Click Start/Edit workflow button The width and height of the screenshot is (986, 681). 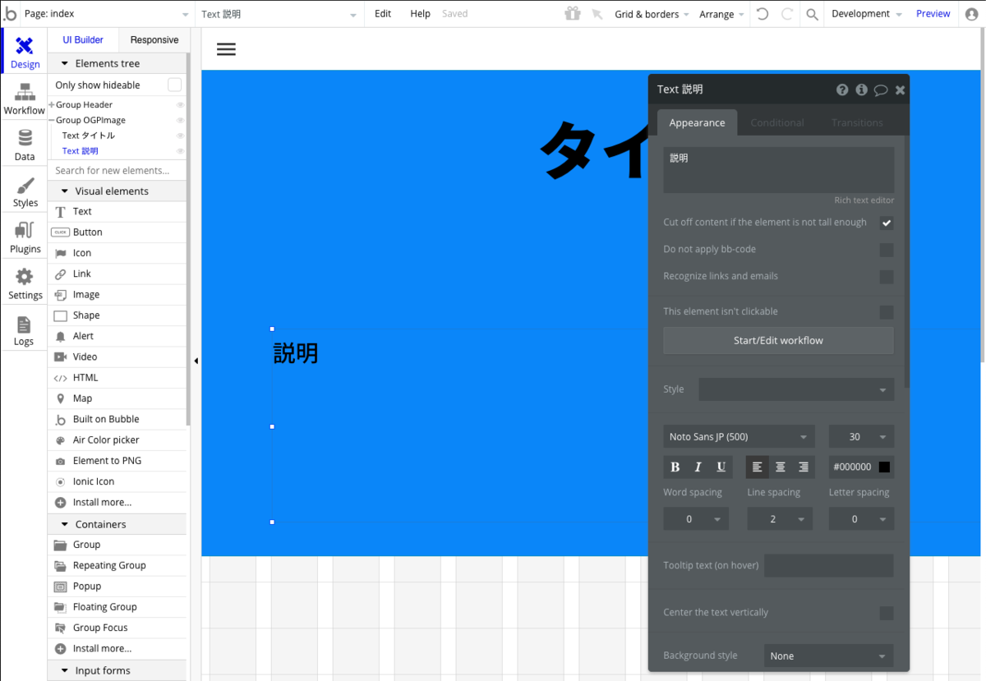click(x=778, y=340)
